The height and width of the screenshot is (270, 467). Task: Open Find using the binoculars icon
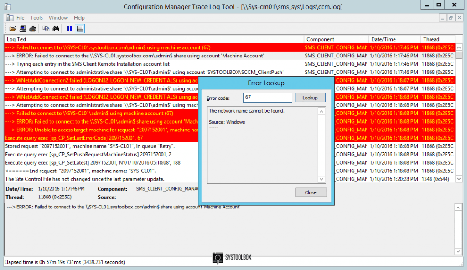(57, 28)
